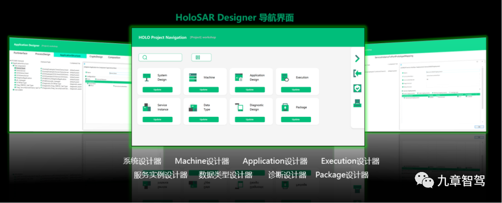
Task: Click the 'Diagnostic Design' card label
Action: 257,107
